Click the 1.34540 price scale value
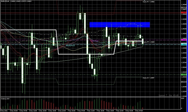Viewport: 188px width, 112px height. 184,5
